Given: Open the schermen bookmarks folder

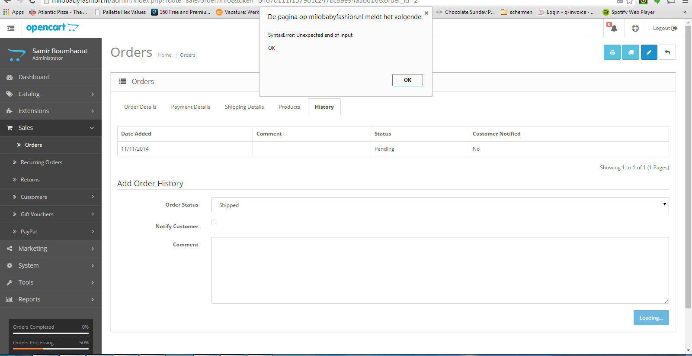Looking at the screenshot, I should pyautogui.click(x=516, y=12).
